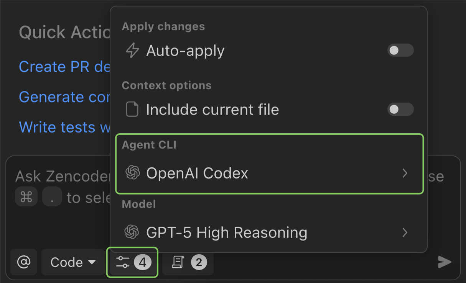Click the OpenAI logo next to Codex

133,173
